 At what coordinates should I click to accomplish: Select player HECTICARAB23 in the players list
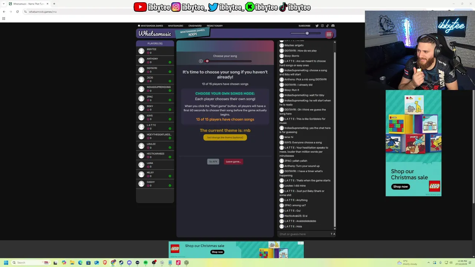[155, 155]
